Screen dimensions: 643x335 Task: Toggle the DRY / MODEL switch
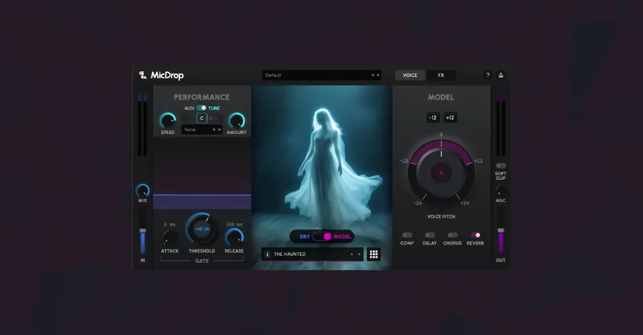click(x=322, y=237)
